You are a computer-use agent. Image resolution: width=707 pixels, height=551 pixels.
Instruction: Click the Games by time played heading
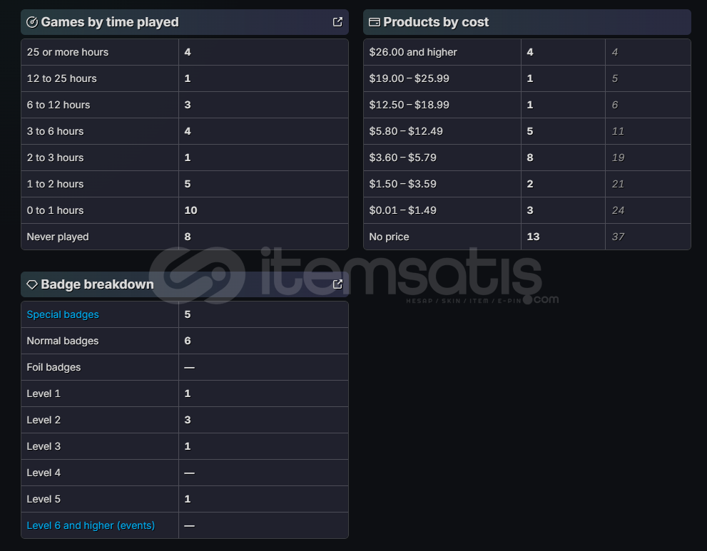(x=110, y=22)
